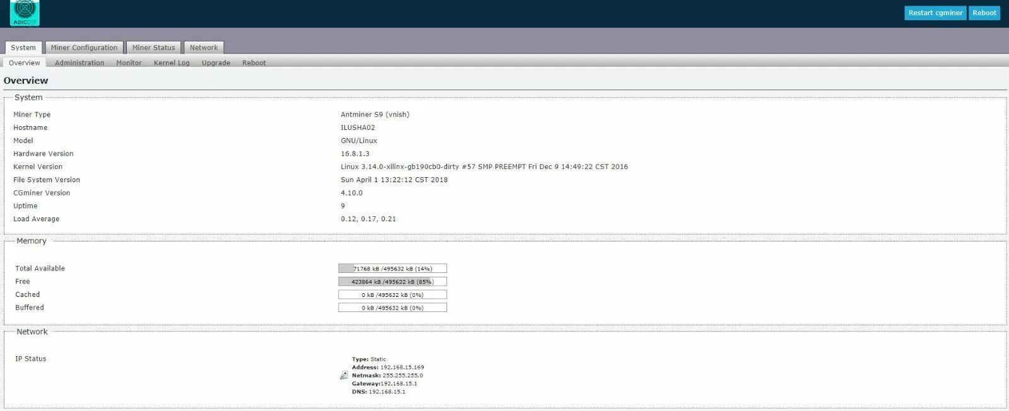
Task: Click the netmask 255.255.255.0
Action: tap(402, 375)
